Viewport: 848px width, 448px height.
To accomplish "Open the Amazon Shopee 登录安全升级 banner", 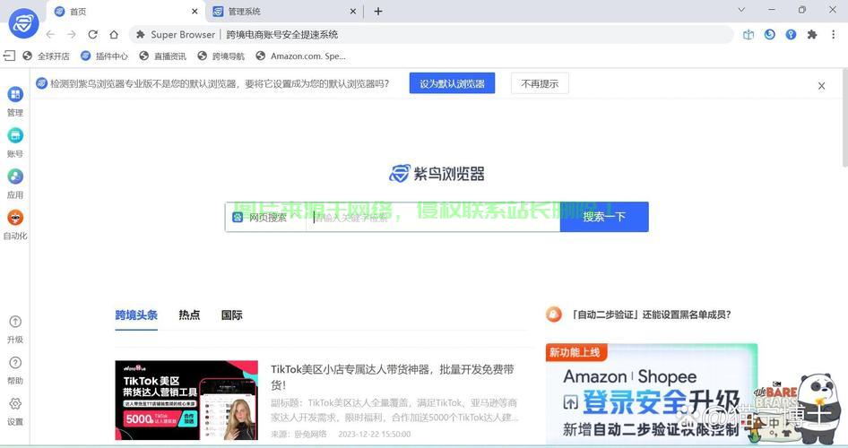I will 652,392.
